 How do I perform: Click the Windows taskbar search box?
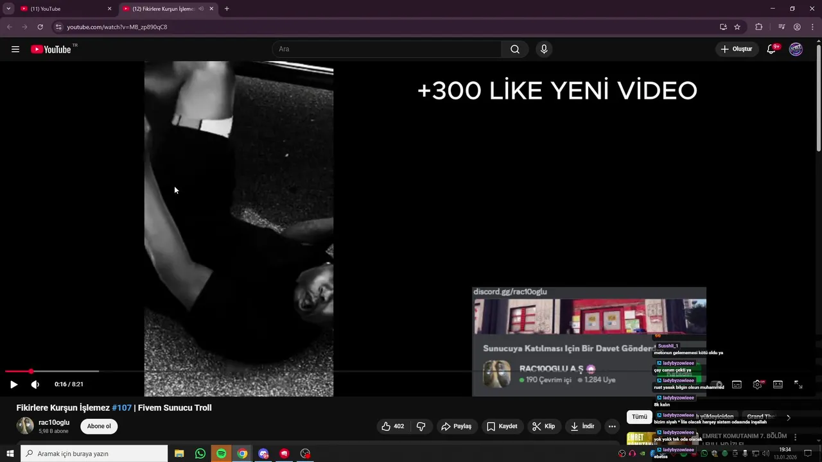point(94,454)
